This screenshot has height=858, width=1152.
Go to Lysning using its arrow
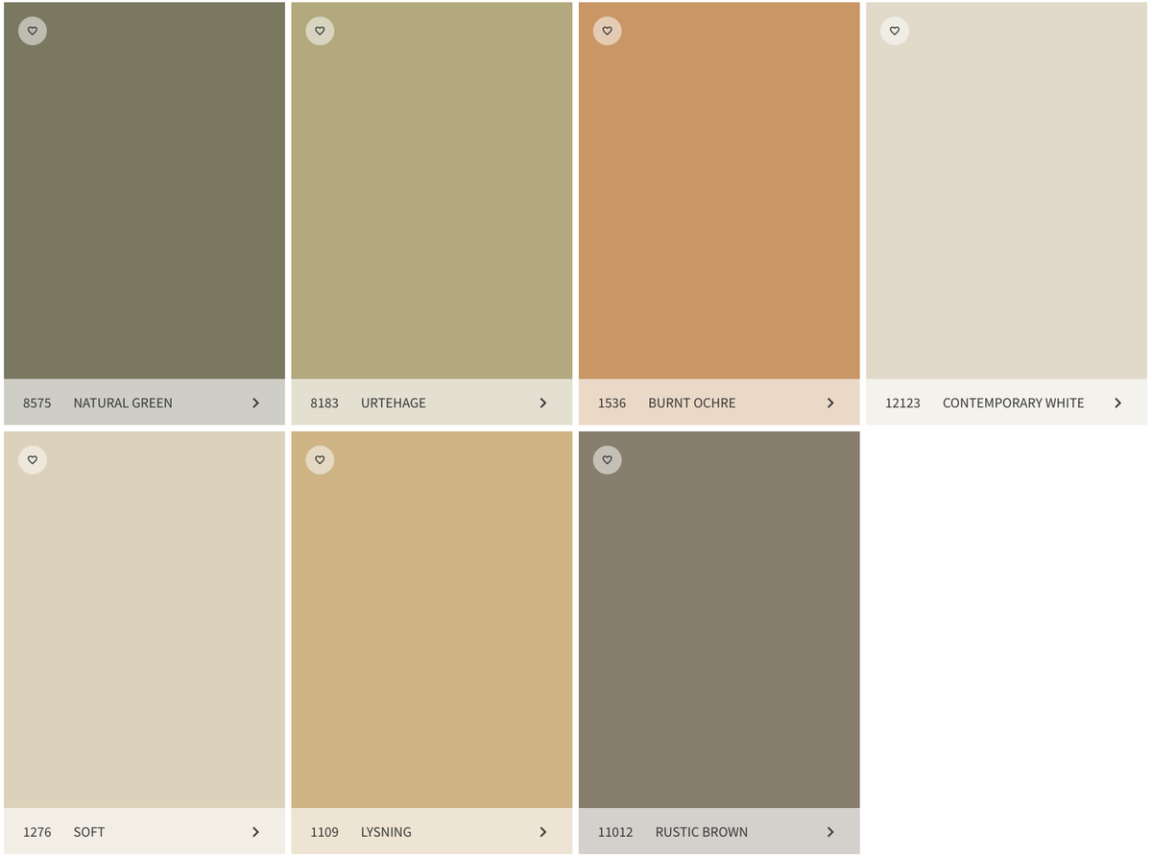point(542,832)
